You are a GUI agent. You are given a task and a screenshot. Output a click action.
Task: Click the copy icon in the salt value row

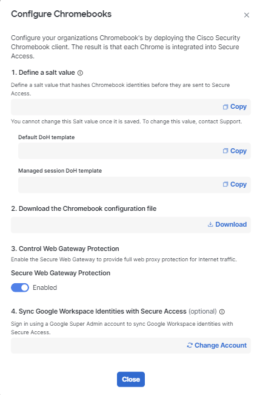[x=225, y=107]
